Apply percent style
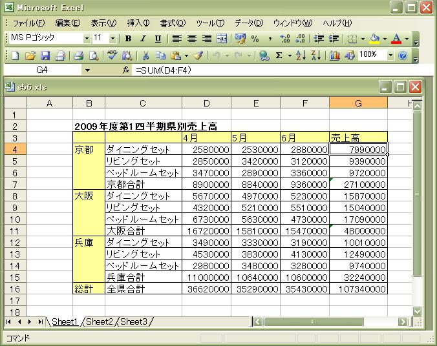This screenshot has width=437, height=346. (x=255, y=39)
